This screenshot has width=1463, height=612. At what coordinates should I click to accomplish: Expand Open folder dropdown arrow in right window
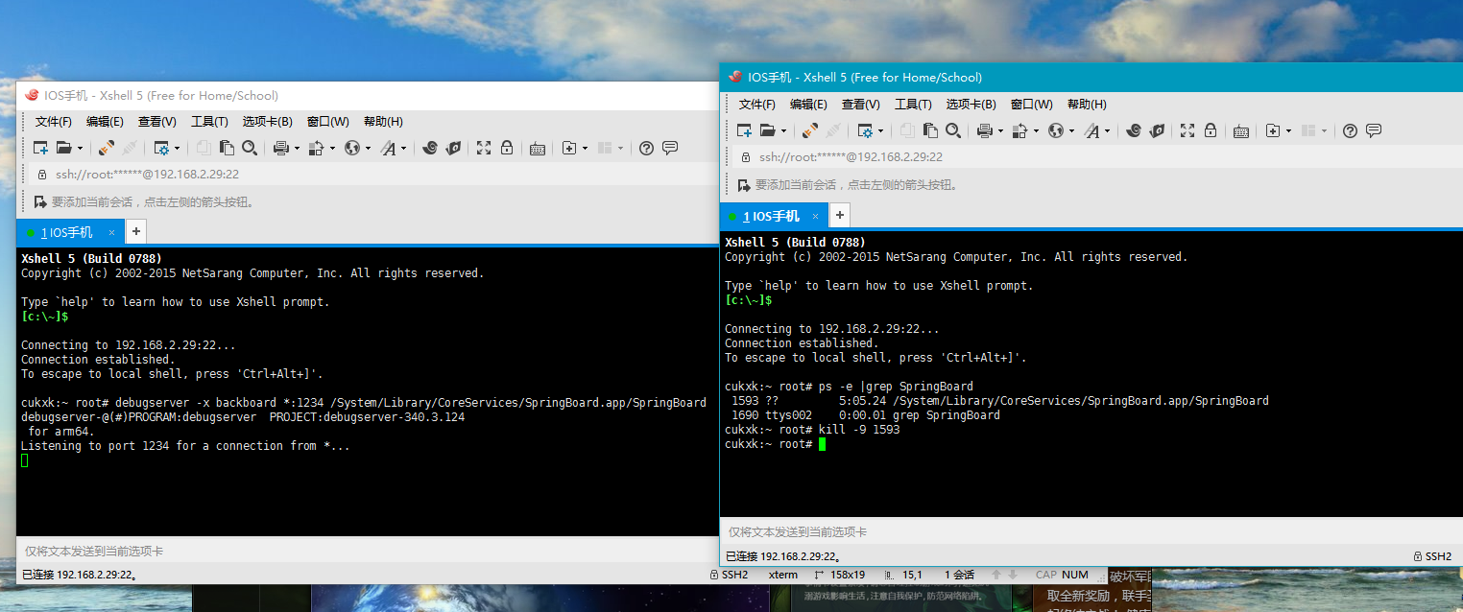pos(783,131)
